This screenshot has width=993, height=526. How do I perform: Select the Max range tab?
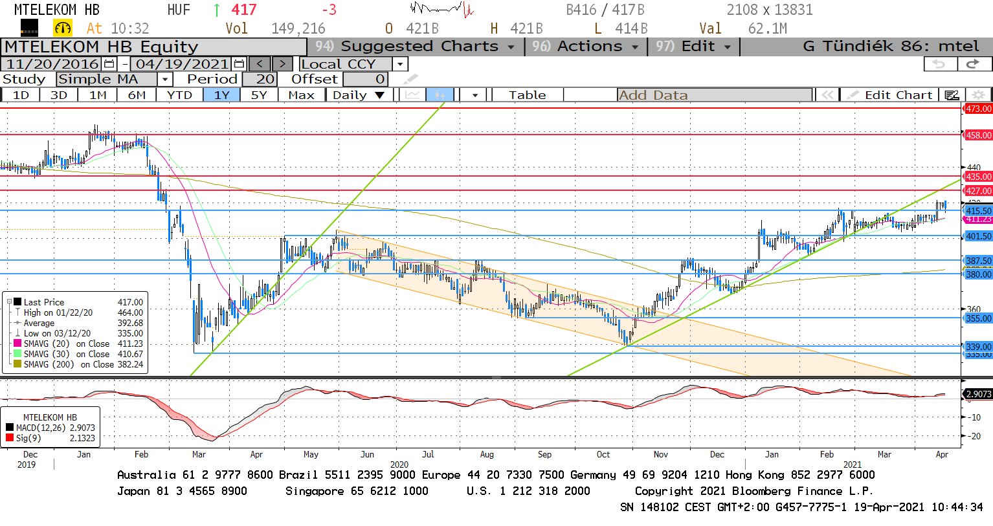301,95
